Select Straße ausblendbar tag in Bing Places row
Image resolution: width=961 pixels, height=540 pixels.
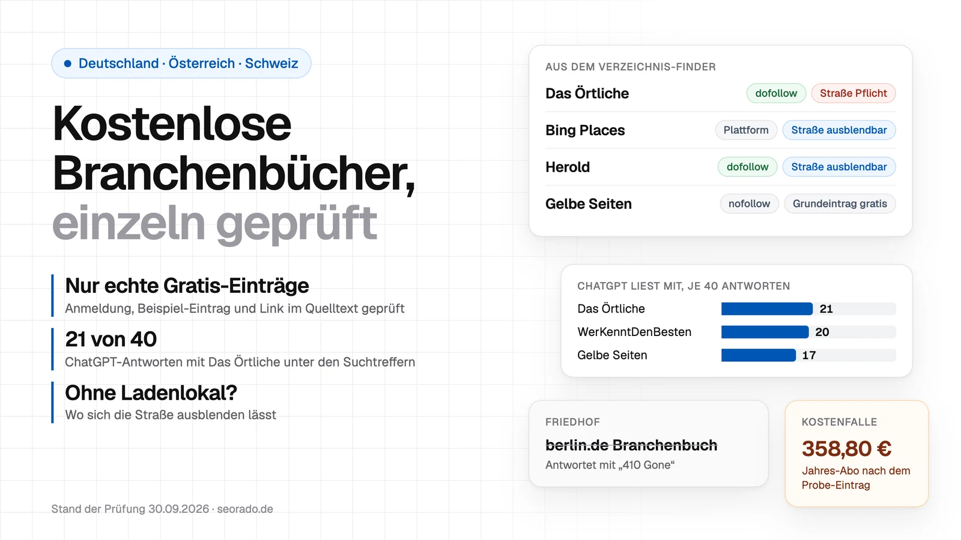coord(839,130)
